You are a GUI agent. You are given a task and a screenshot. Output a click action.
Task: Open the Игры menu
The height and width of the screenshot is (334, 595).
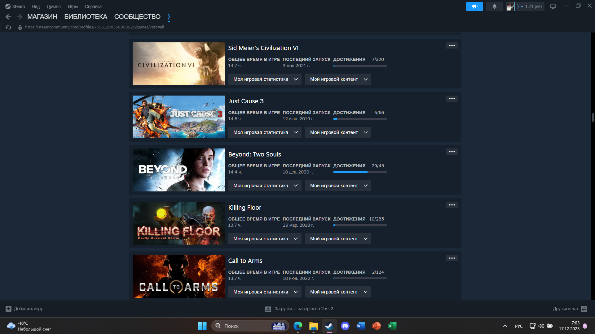[73, 6]
